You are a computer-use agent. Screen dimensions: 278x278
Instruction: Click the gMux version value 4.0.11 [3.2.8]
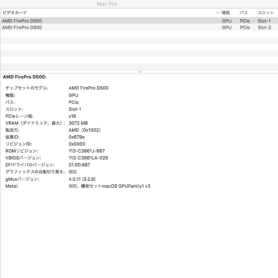(82, 179)
